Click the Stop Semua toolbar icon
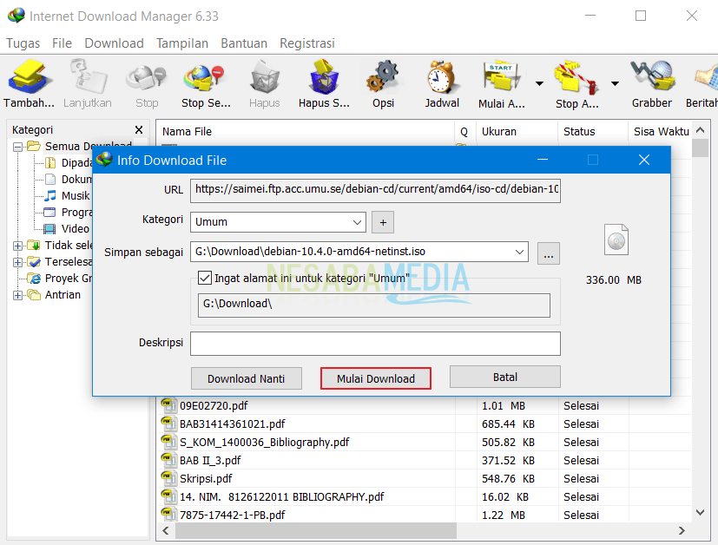 coord(205,77)
